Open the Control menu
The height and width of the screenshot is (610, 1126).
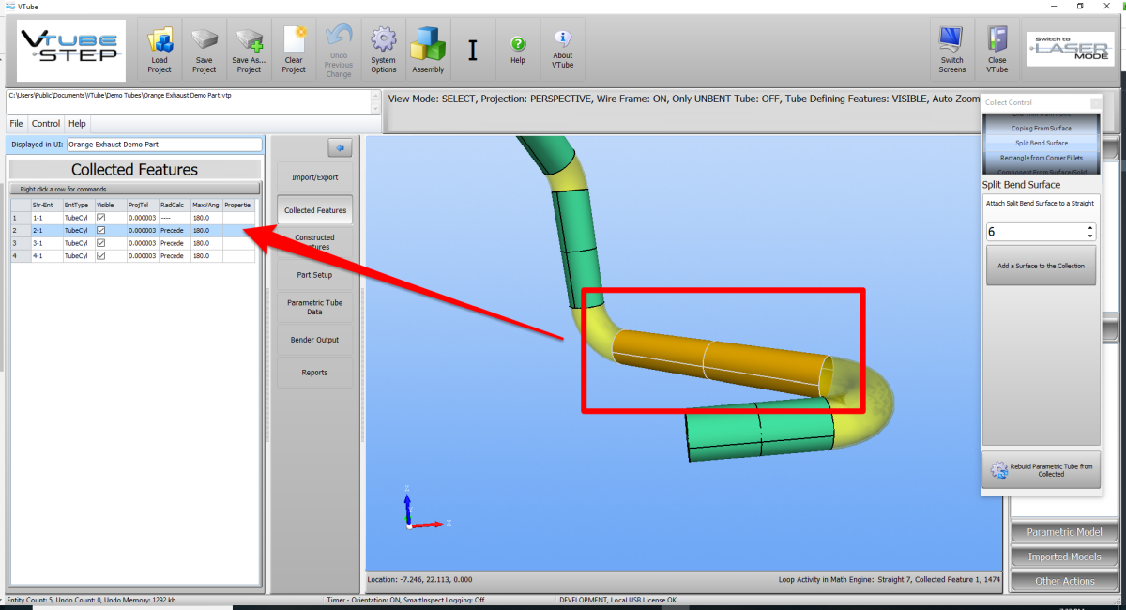tap(45, 123)
